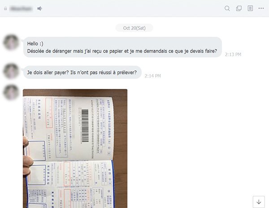The width and height of the screenshot is (269, 208).
Task: Jump to latest message with down arrow
Action: pos(259,202)
